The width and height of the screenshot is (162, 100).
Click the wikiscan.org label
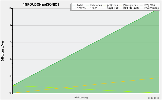[x=81, y=98]
